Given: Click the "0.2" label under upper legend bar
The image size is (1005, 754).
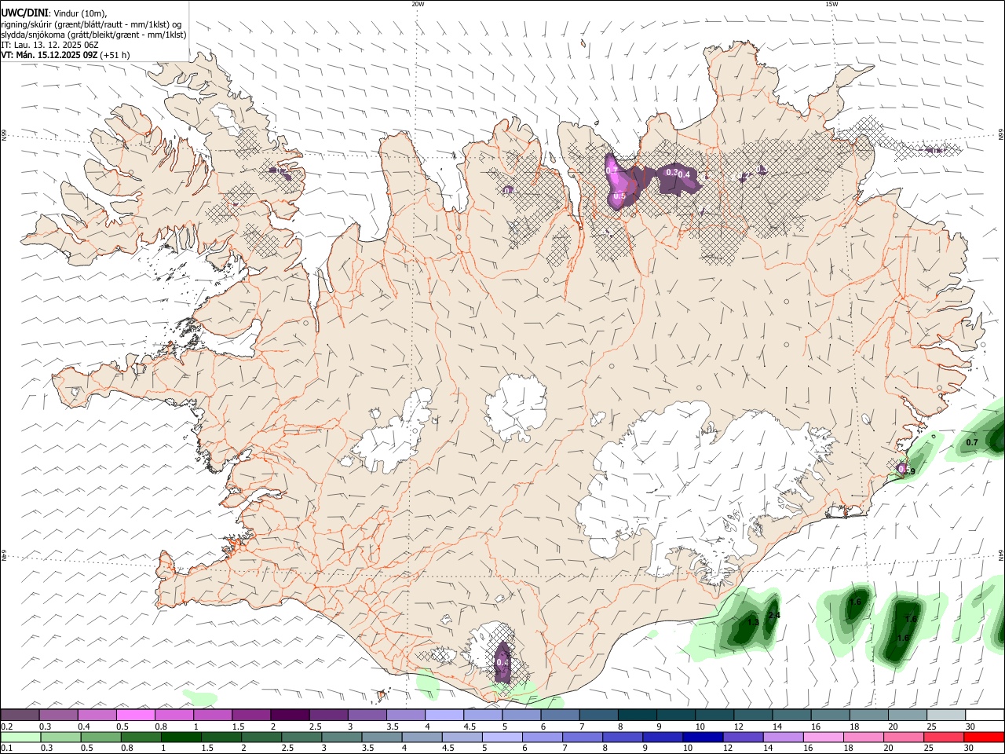Looking at the screenshot, I should [x=6, y=727].
